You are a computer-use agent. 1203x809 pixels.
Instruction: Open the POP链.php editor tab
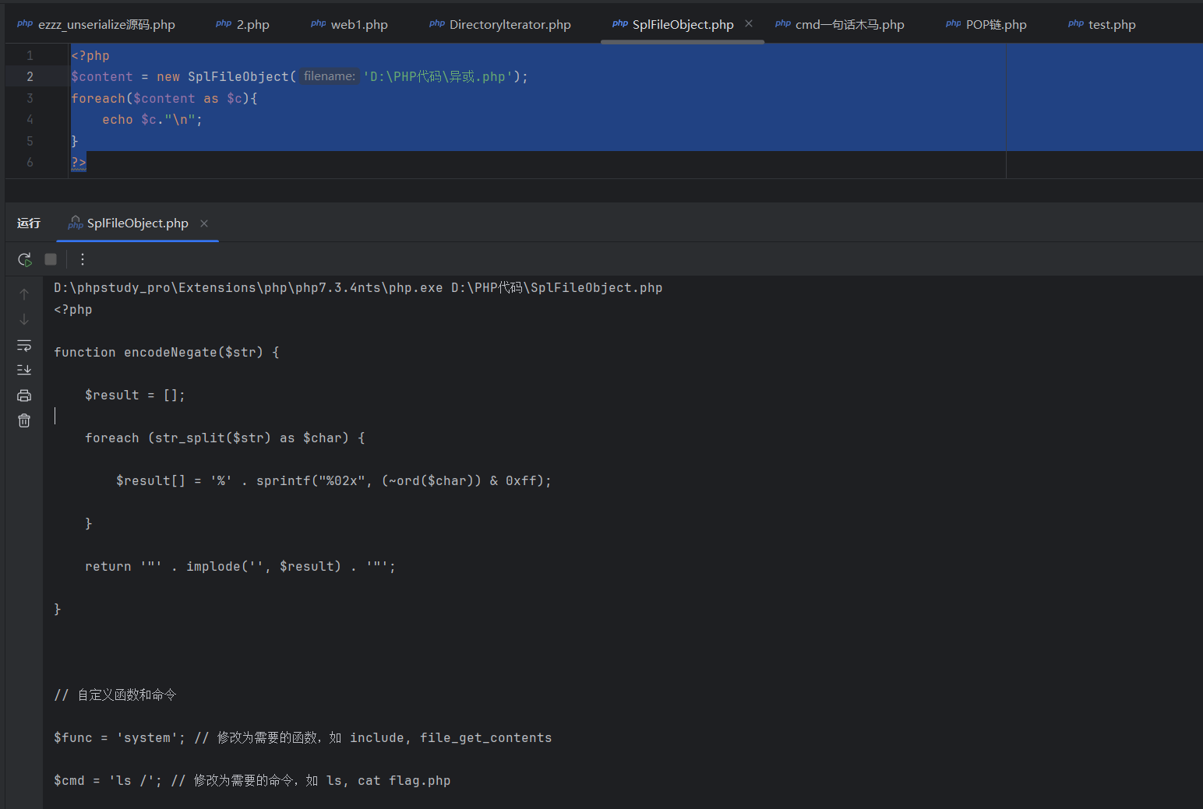coord(986,25)
